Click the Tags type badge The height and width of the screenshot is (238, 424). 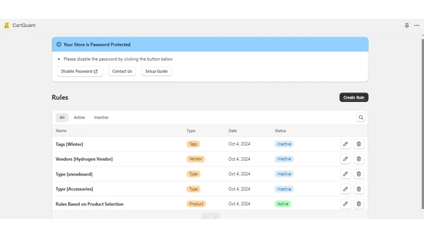tap(193, 144)
